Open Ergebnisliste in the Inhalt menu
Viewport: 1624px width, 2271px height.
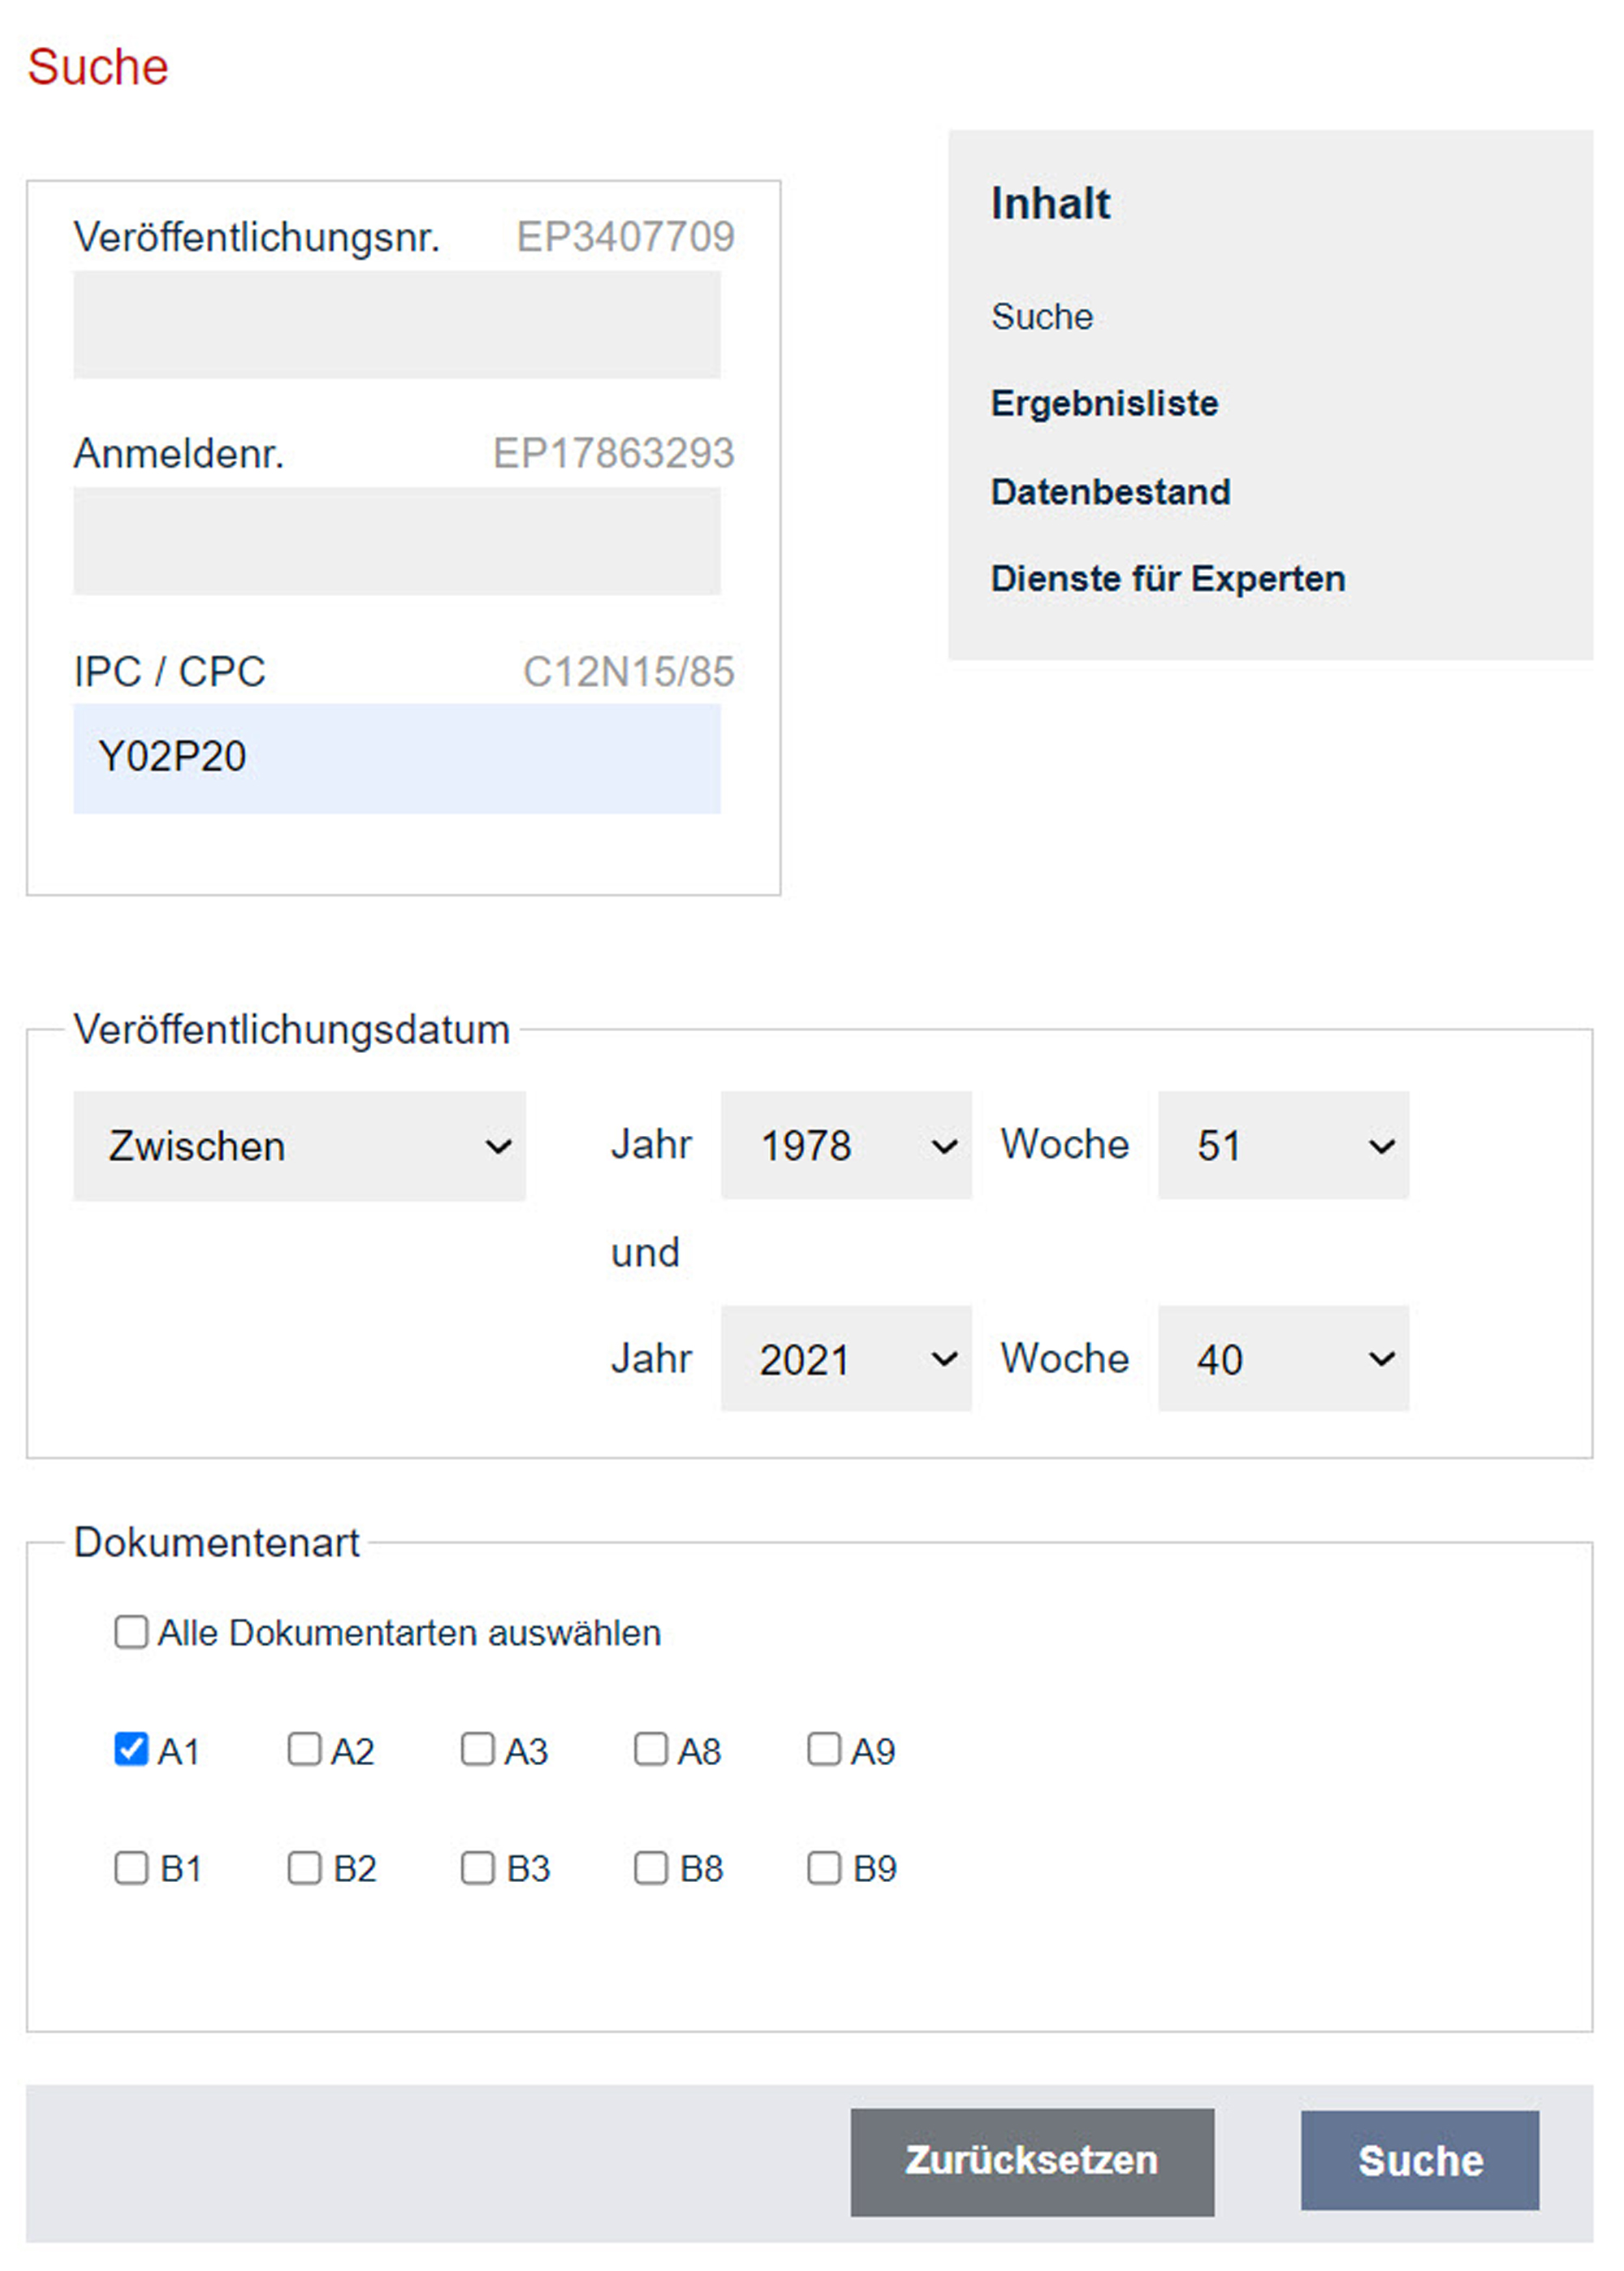pos(1104,403)
